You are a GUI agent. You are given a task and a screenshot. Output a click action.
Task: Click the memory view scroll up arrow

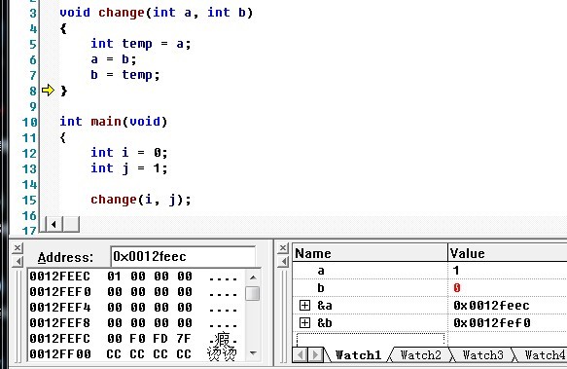(253, 277)
